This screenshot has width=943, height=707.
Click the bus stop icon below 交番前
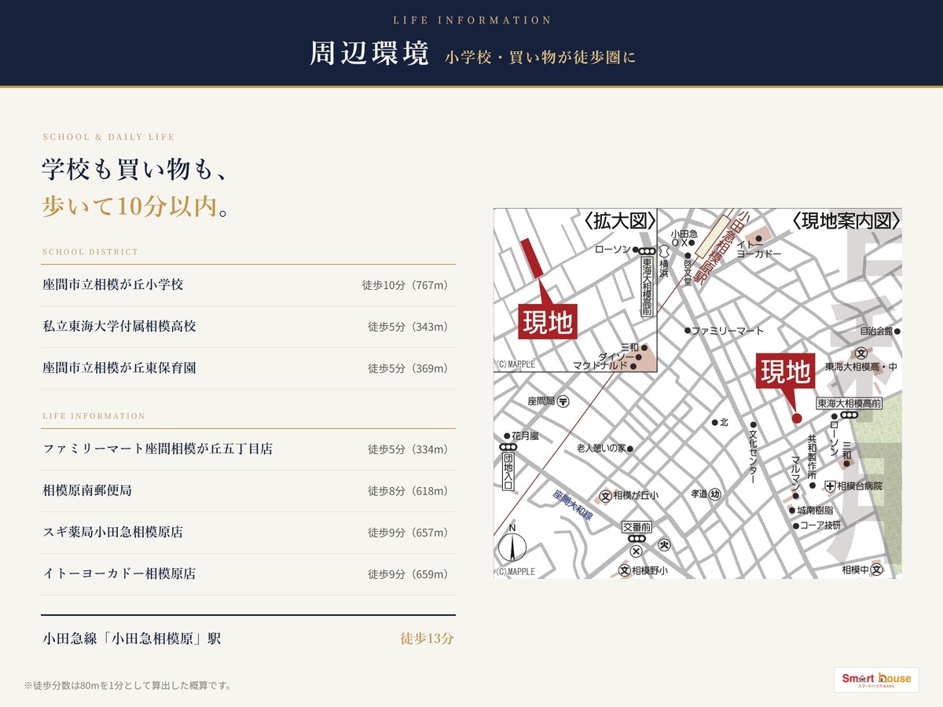click(x=636, y=539)
